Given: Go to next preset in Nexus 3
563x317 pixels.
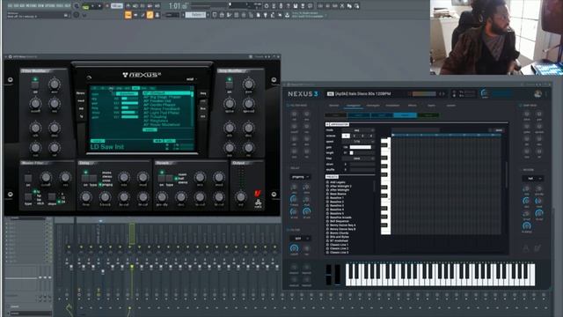Looking at the screenshot, I should [444, 94].
